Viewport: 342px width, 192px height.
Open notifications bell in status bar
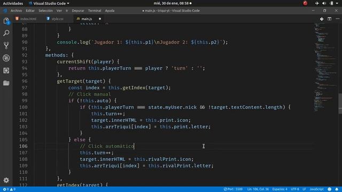tap(337, 189)
